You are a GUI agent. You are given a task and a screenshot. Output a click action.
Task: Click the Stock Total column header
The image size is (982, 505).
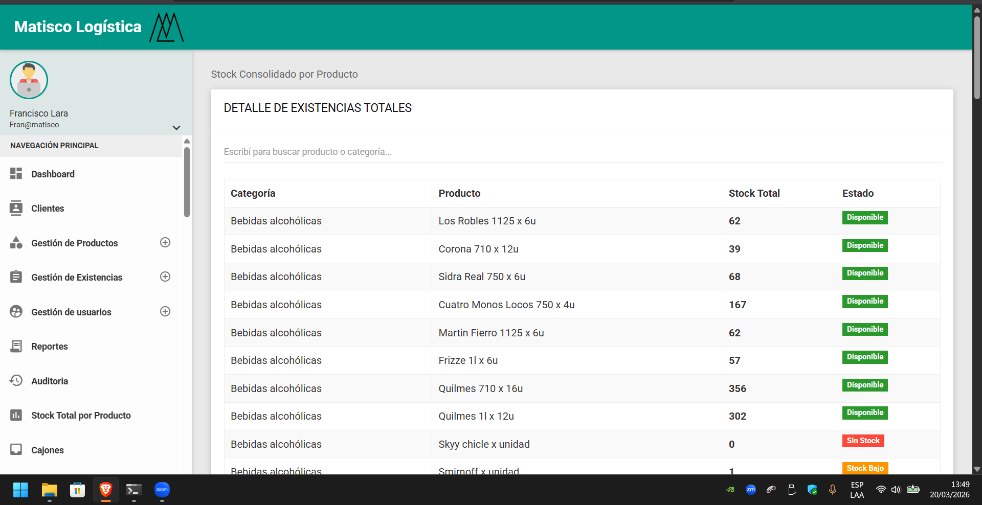tap(754, 193)
